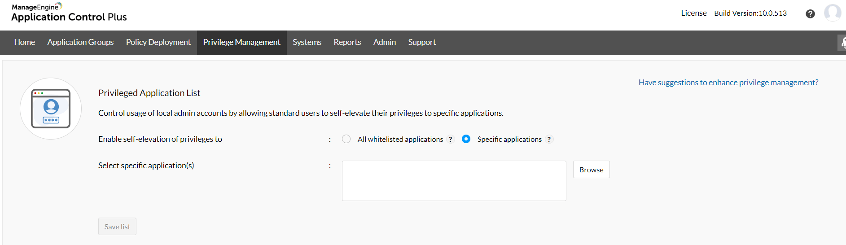Go to the Admin tab
This screenshot has width=846, height=245.
pos(385,42)
